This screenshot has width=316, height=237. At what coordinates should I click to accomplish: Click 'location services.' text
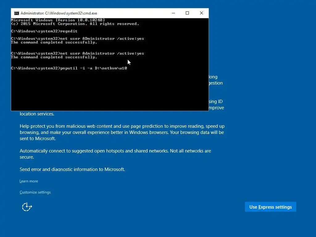point(37,114)
